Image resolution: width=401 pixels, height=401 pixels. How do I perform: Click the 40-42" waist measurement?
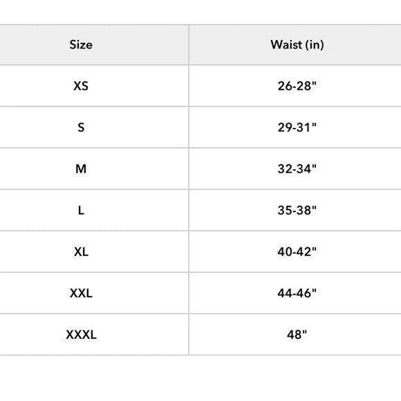[297, 252]
